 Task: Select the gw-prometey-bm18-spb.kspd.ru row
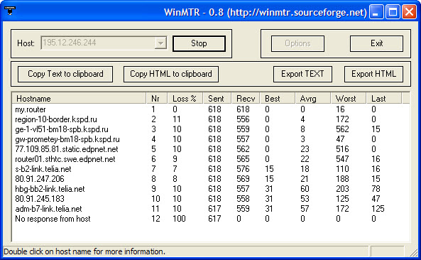tap(211, 139)
